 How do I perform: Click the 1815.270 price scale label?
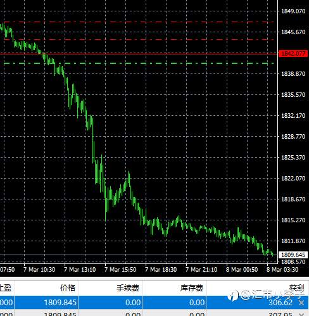(293, 220)
